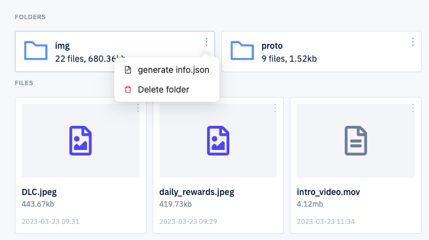Click the 2023-03-23 09:29 timestamp

pos(189,221)
